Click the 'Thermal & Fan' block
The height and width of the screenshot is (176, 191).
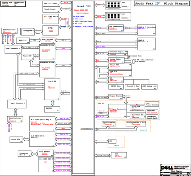[133, 87]
